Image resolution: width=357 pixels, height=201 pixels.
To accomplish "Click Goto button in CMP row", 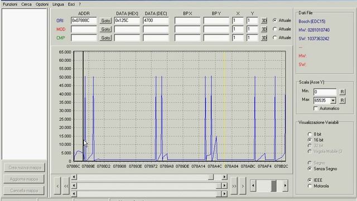I will [x=105, y=38].
